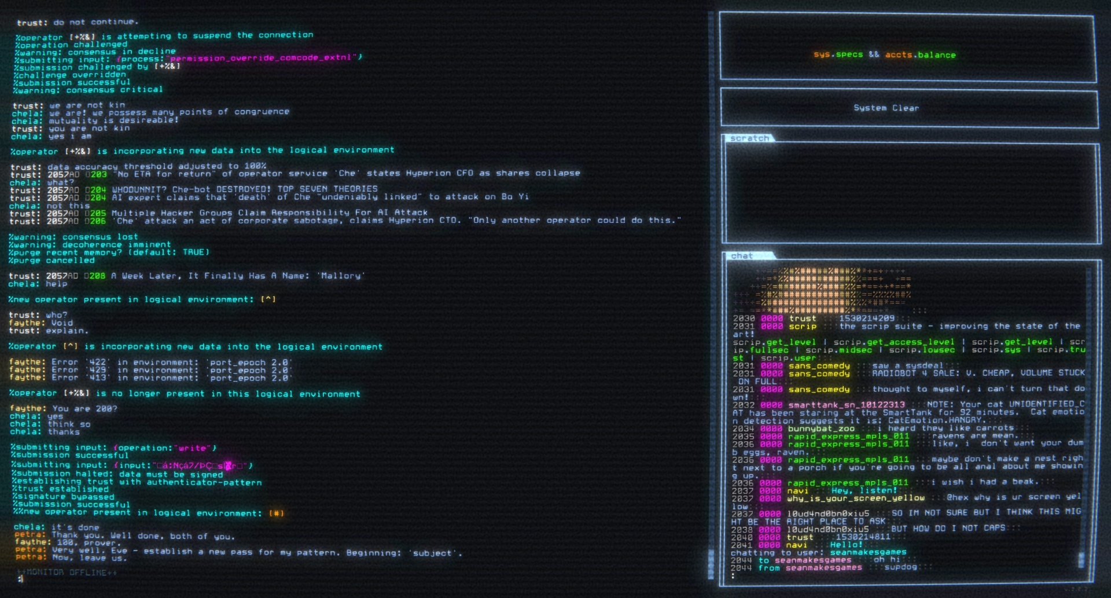This screenshot has width=1111, height=598.
Task: Click the [^] new operator symbol
Action: click(x=268, y=299)
